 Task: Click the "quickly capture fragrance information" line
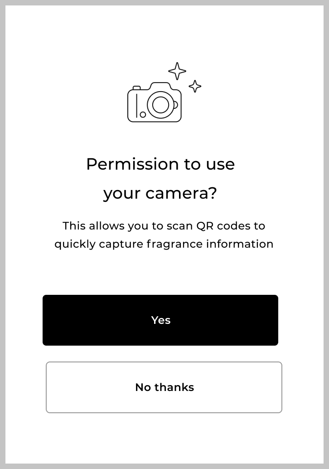pyautogui.click(x=164, y=244)
